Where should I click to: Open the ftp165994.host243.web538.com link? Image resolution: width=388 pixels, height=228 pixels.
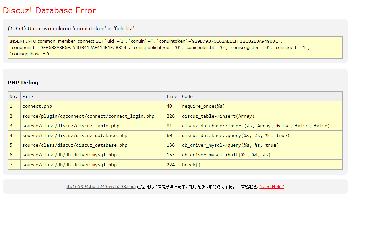pyautogui.click(x=101, y=187)
